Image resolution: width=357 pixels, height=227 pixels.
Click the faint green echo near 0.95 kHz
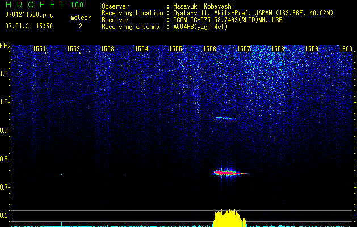click(x=227, y=118)
